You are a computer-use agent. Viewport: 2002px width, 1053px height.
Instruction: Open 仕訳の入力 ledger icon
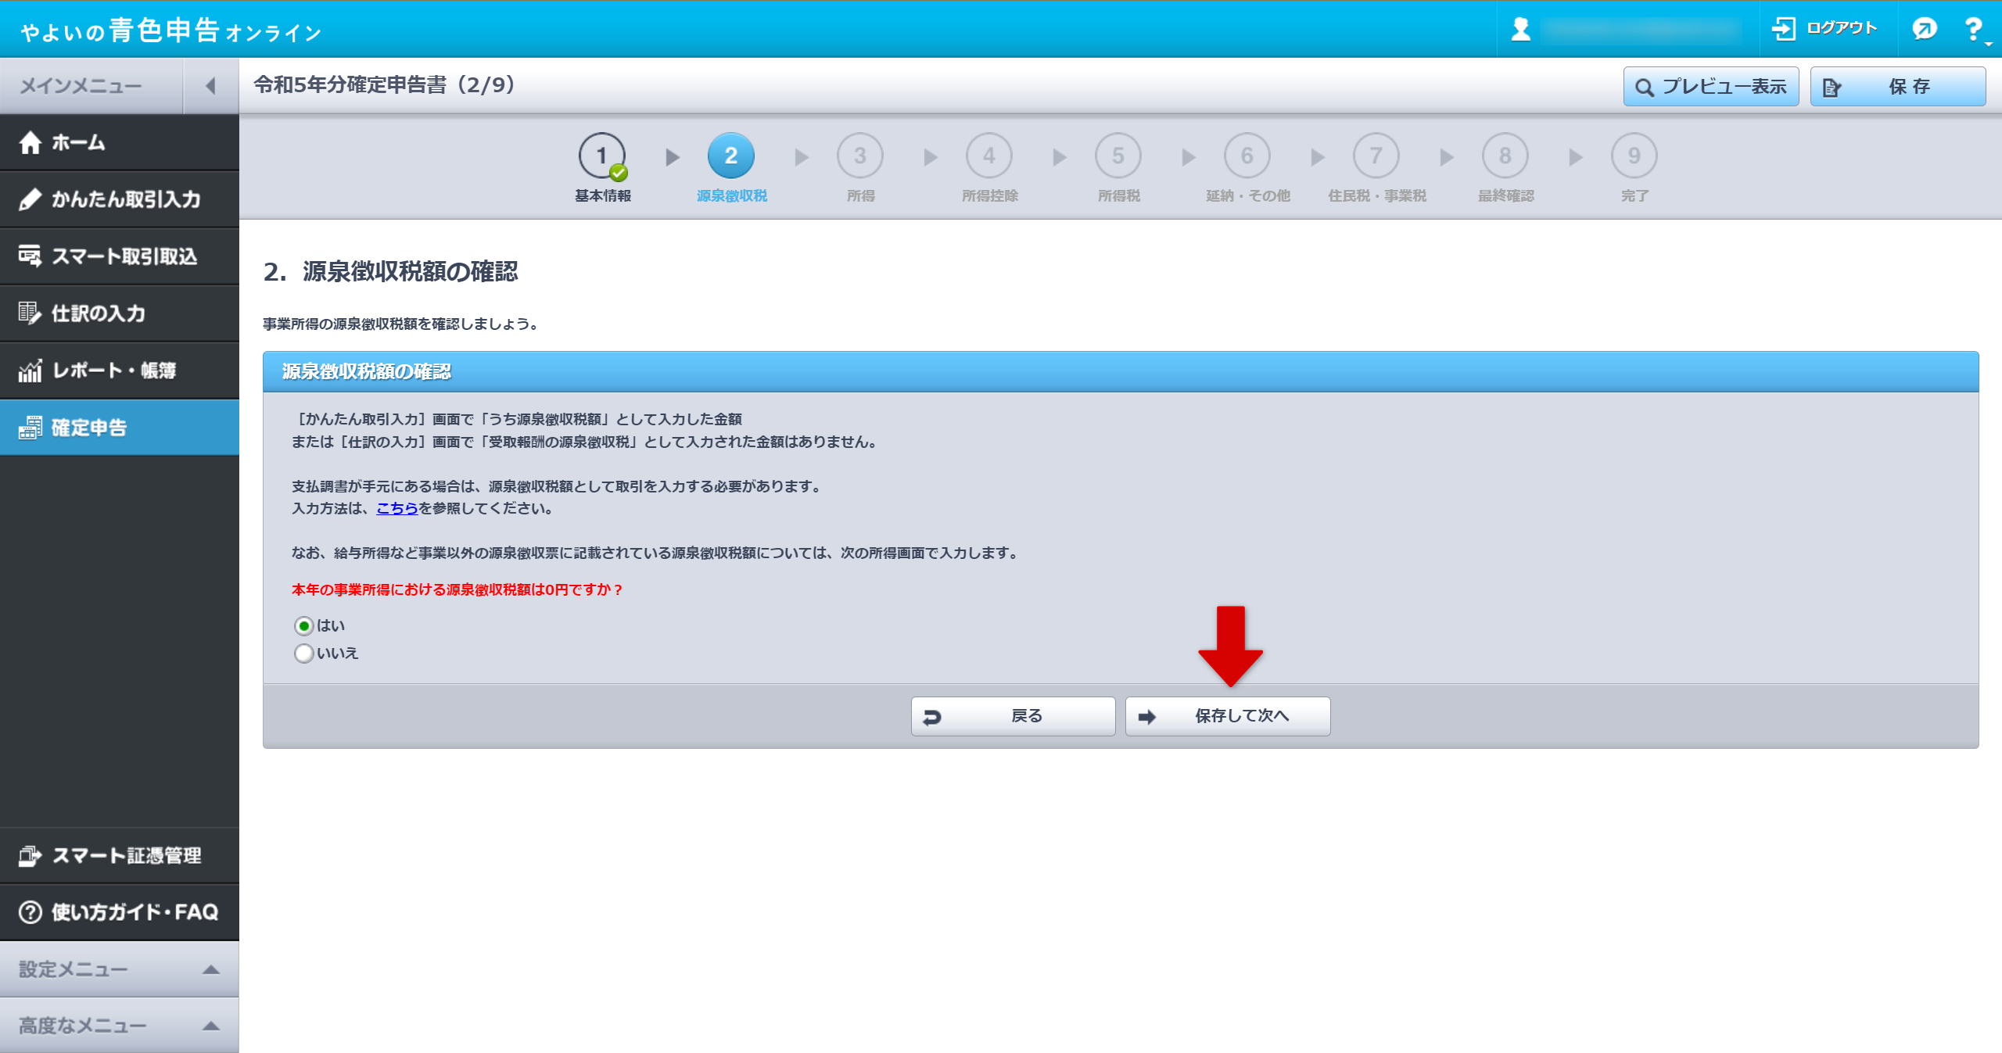coord(30,313)
